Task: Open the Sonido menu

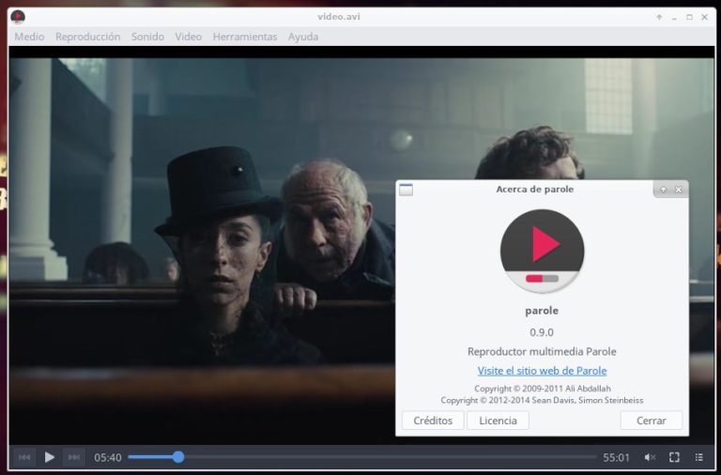Action: point(147,37)
